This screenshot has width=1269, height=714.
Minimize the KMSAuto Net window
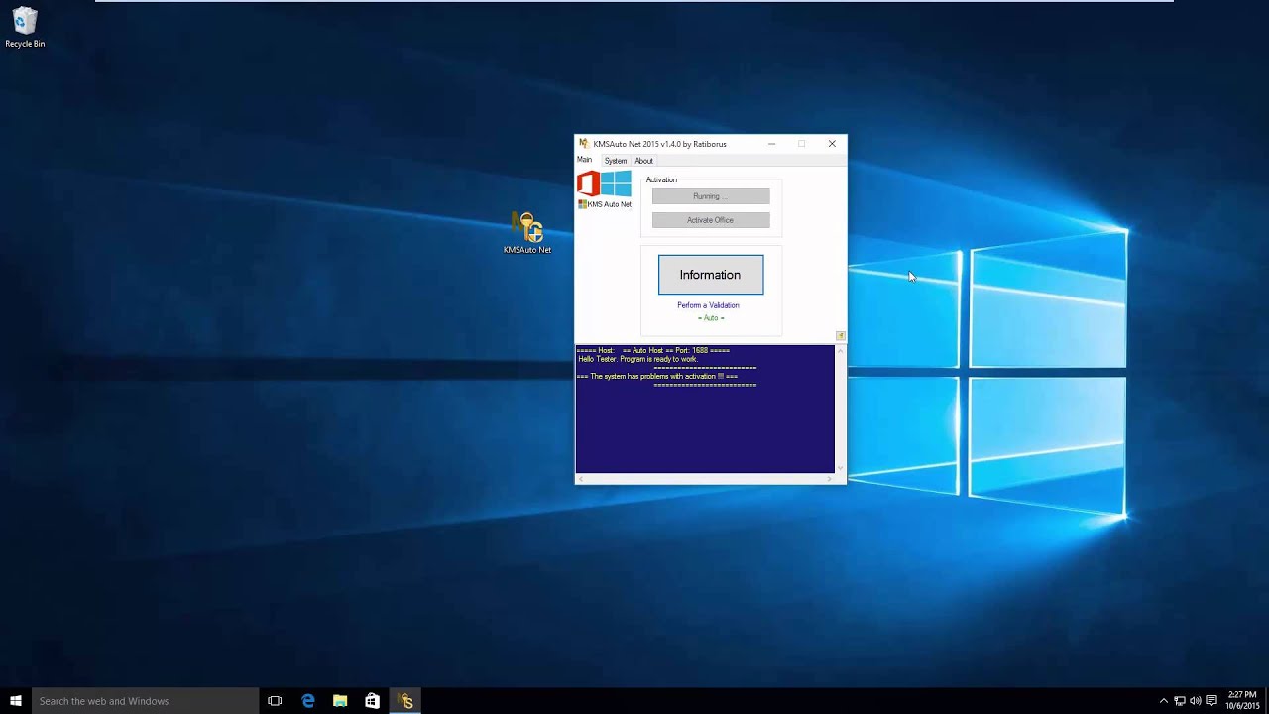pyautogui.click(x=771, y=144)
